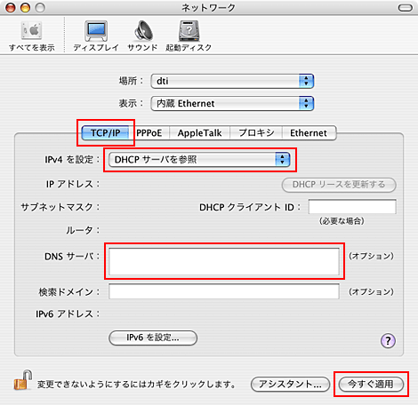Switch to the Ethernet tab
Screen dimensions: 418x405
pos(309,133)
